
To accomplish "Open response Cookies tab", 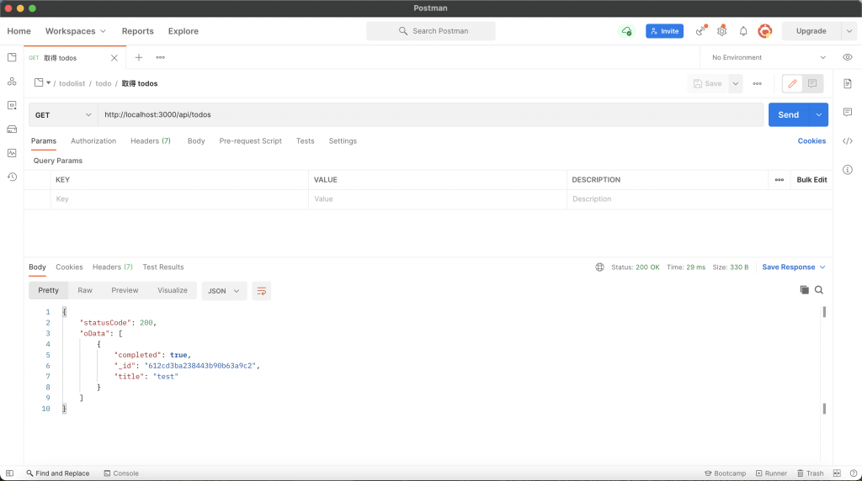I will (69, 267).
